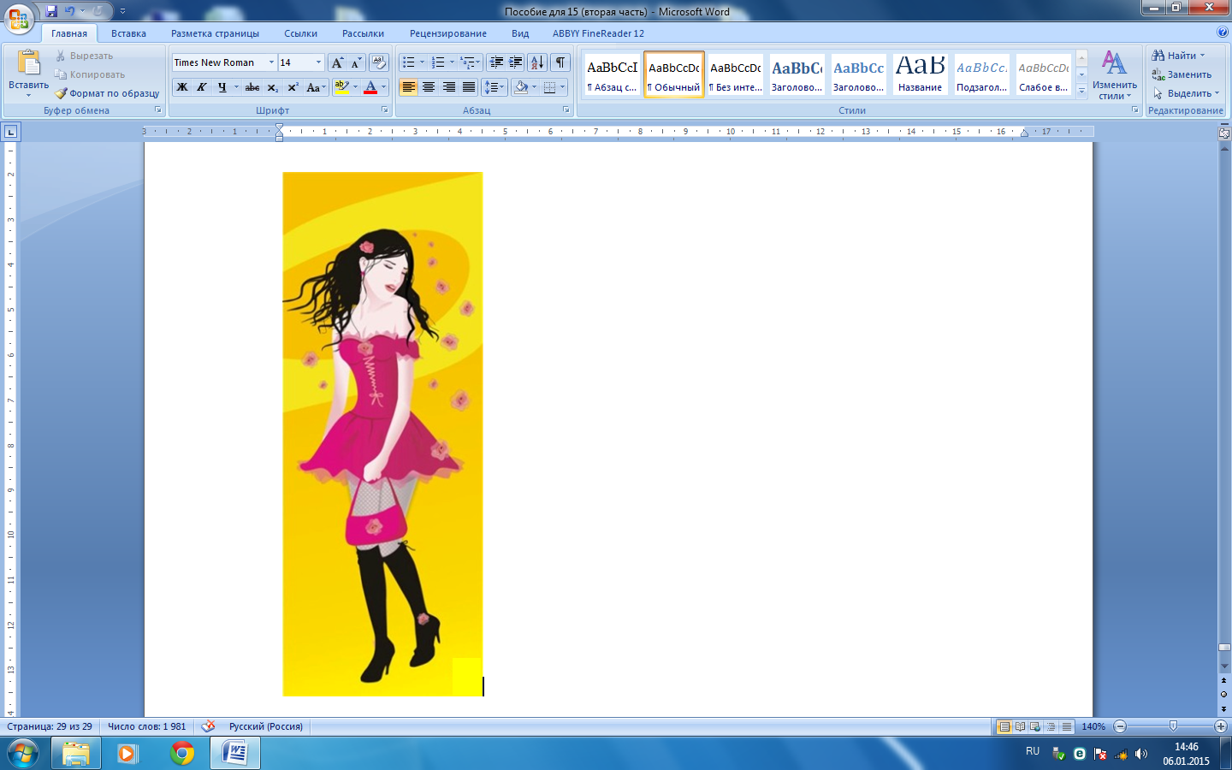
Task: Save document from Quick Access toolbar
Action: pyautogui.click(x=51, y=11)
